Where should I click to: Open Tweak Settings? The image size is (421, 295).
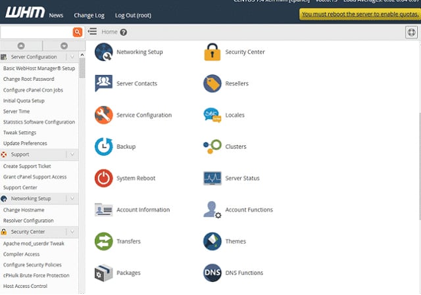coord(20,133)
